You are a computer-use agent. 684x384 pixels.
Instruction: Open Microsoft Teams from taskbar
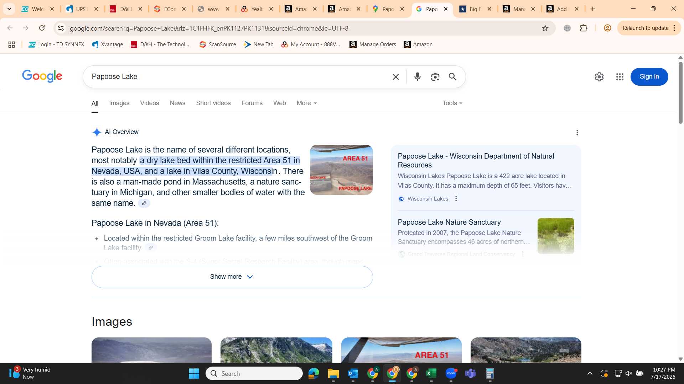(471, 374)
